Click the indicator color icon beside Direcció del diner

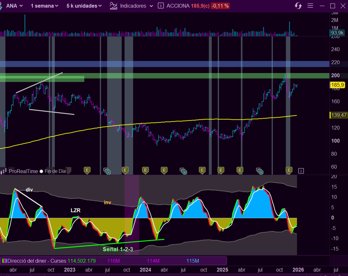tap(4, 261)
